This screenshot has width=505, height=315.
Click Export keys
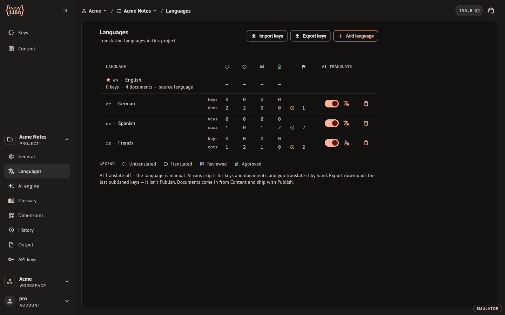[310, 36]
